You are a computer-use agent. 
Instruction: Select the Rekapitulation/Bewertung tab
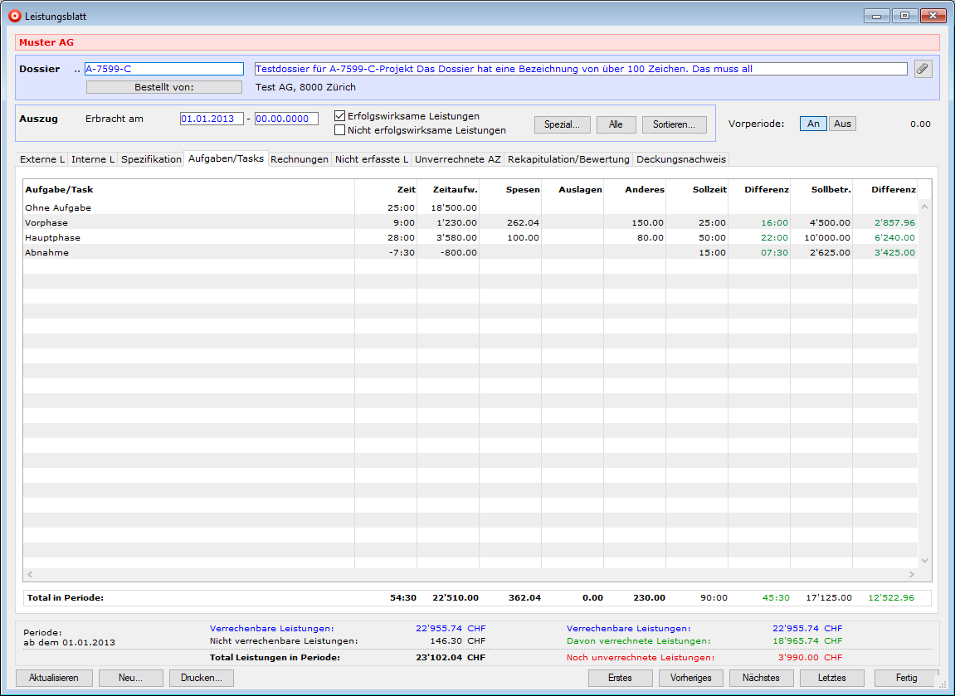click(x=568, y=159)
